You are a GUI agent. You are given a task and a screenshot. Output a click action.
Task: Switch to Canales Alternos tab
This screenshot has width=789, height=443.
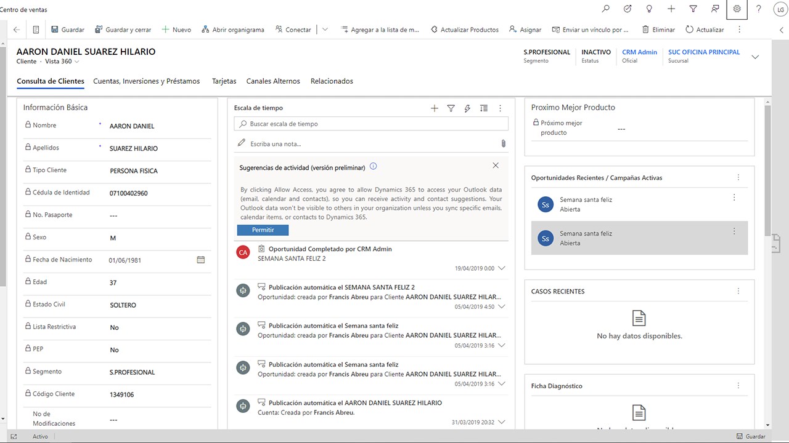coord(273,81)
